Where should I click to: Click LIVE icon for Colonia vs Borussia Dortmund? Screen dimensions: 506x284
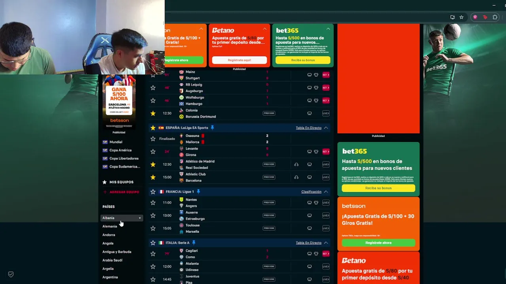pos(326,113)
